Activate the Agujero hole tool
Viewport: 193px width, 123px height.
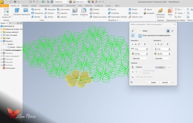(75, 12)
